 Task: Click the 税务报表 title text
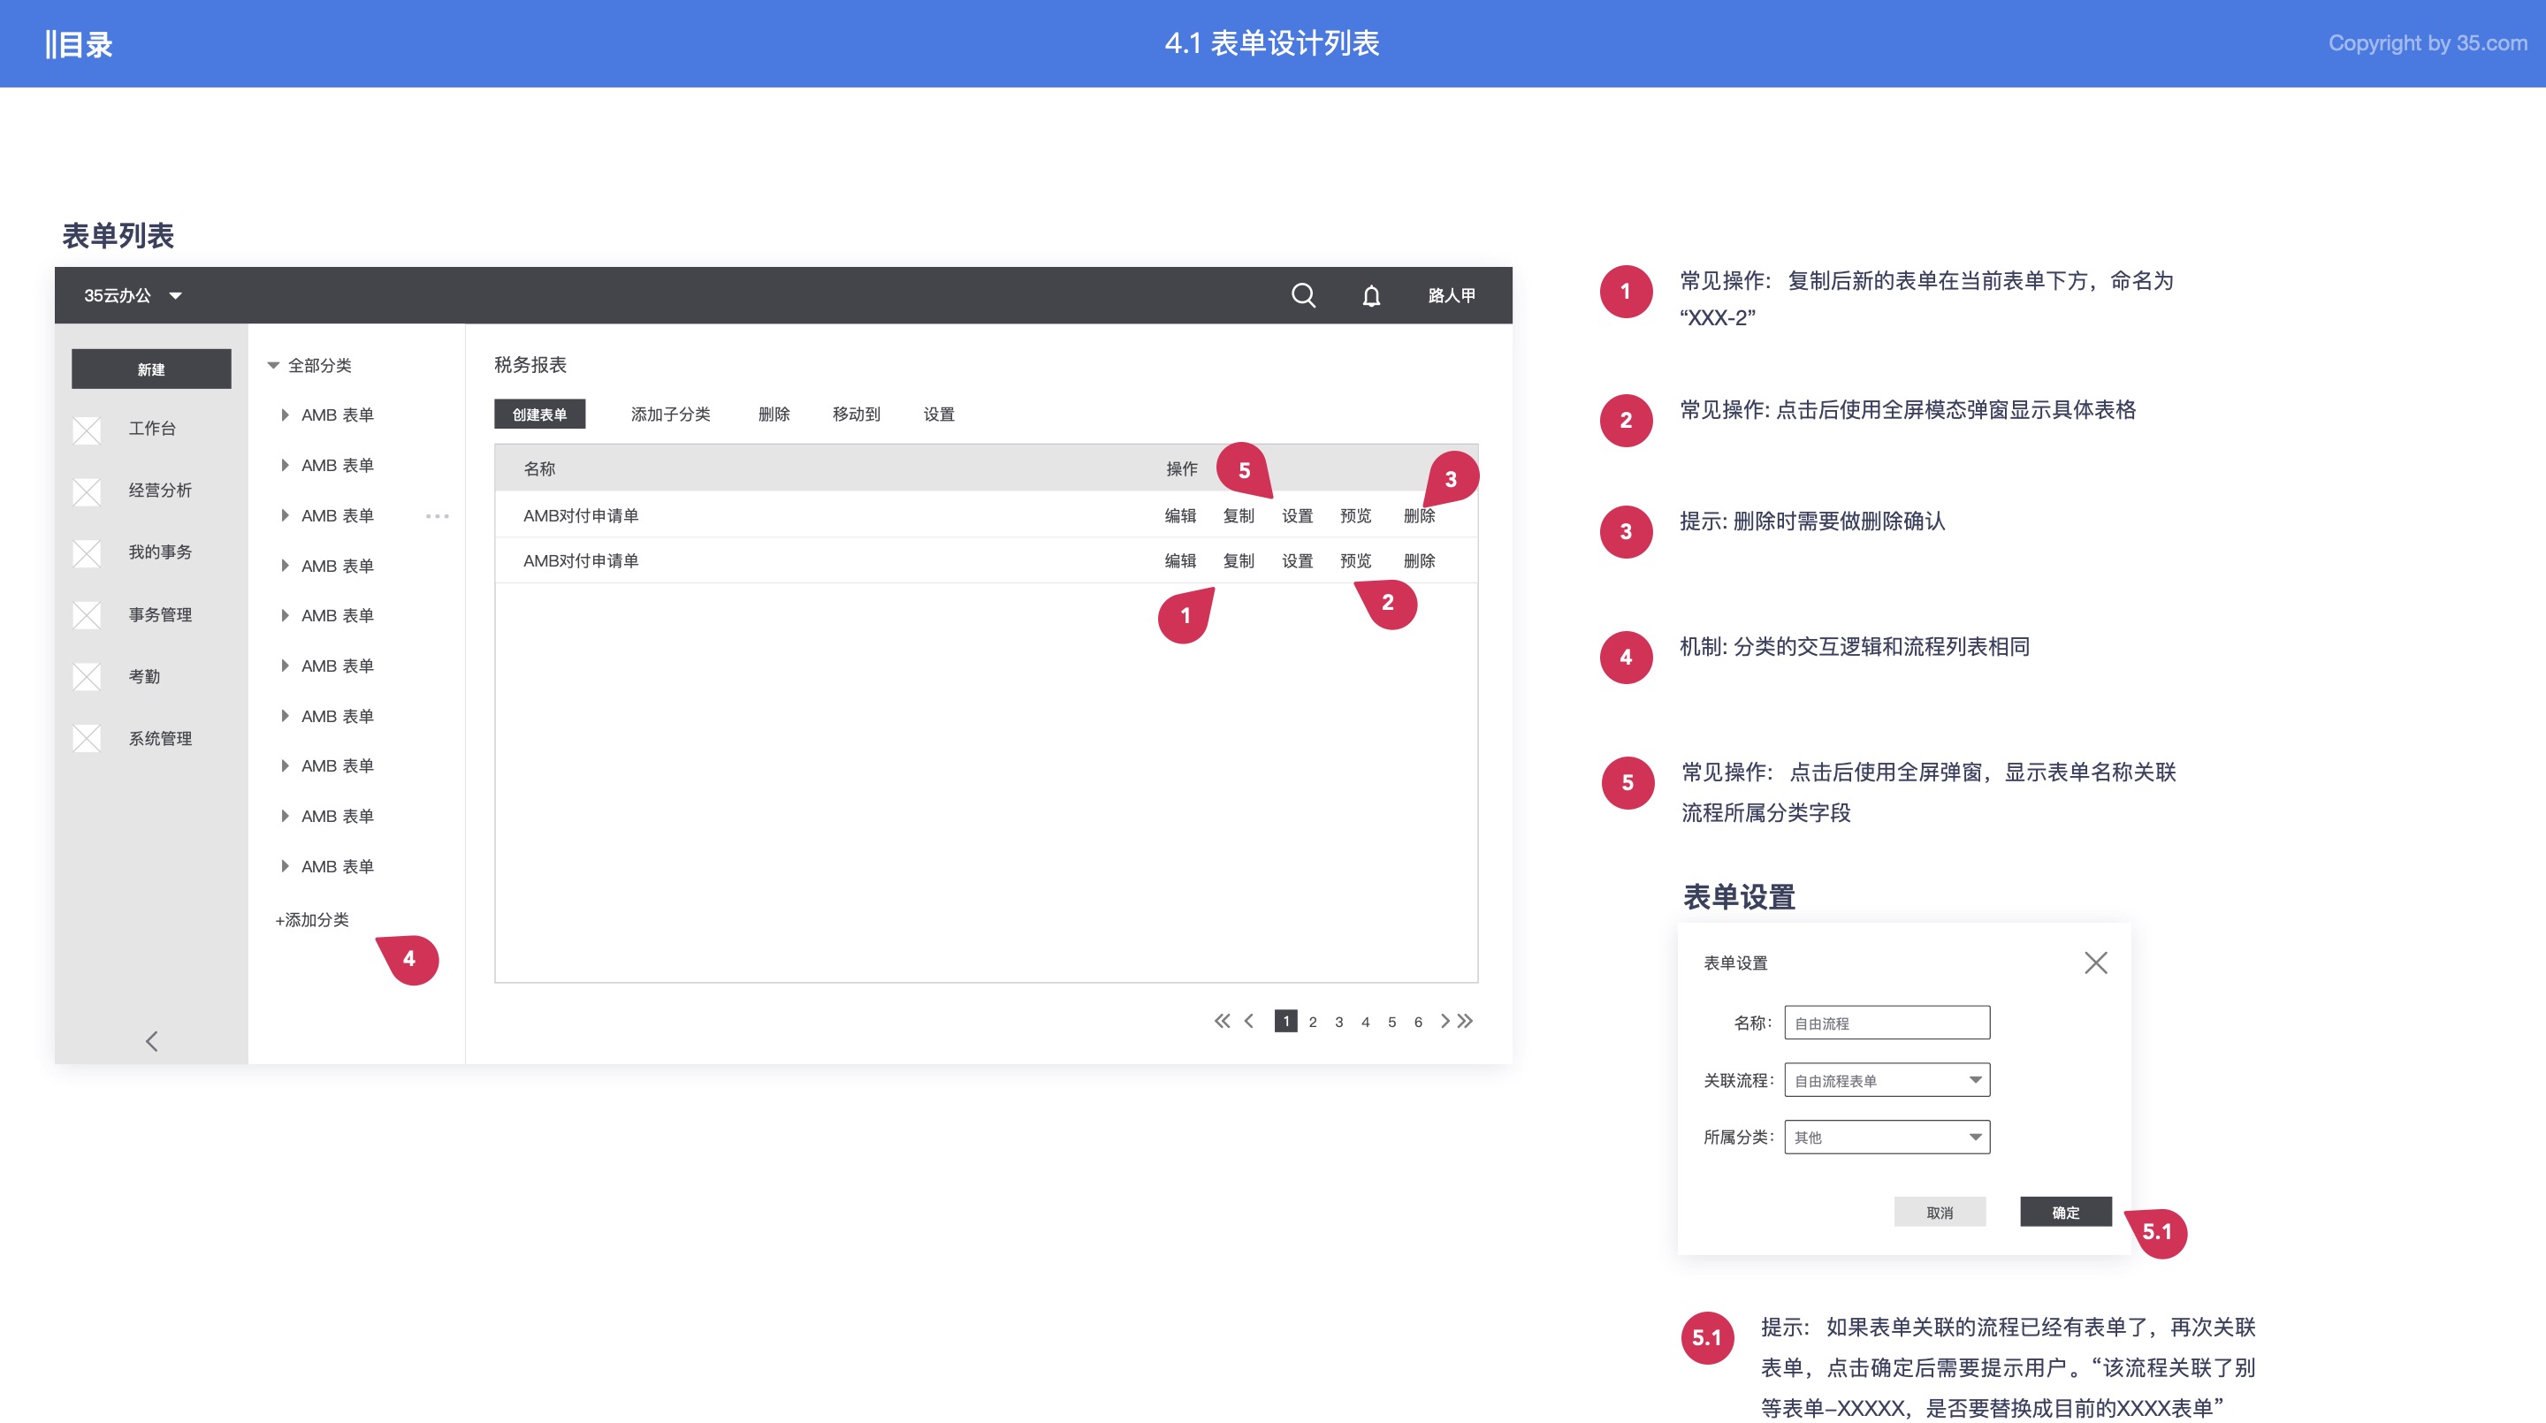(530, 365)
